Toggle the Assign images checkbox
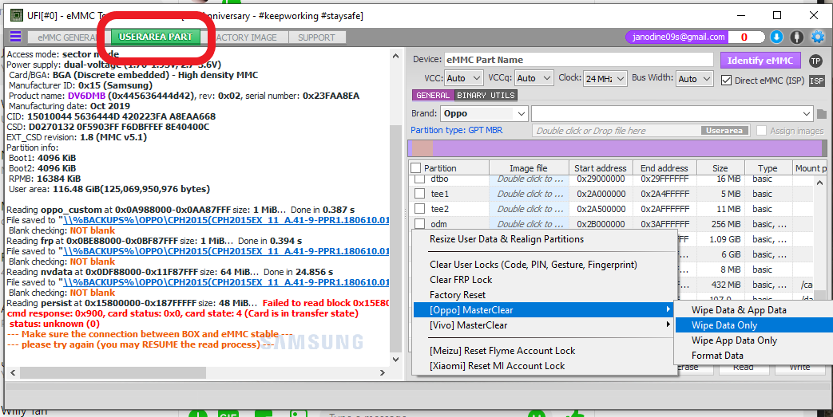The image size is (833, 417). coord(761,131)
